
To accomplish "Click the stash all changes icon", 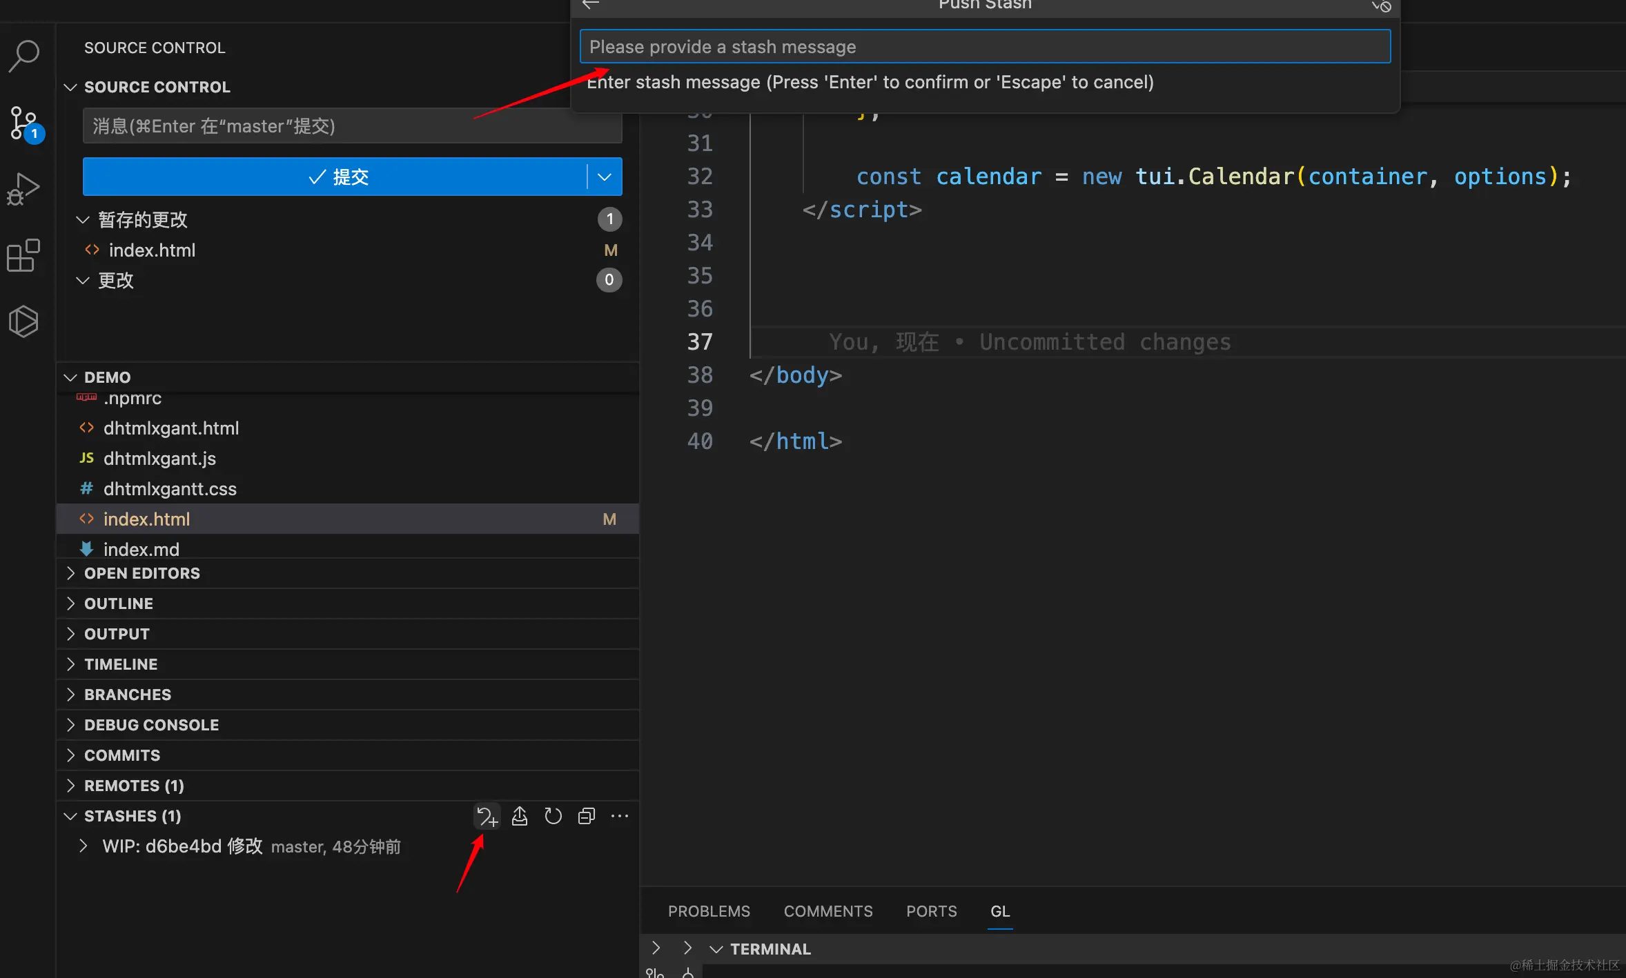I will pos(487,817).
